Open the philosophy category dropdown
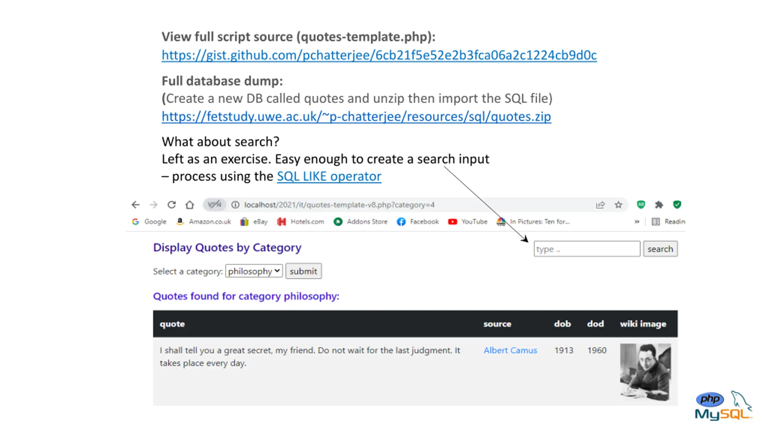769x432 pixels. tap(254, 271)
